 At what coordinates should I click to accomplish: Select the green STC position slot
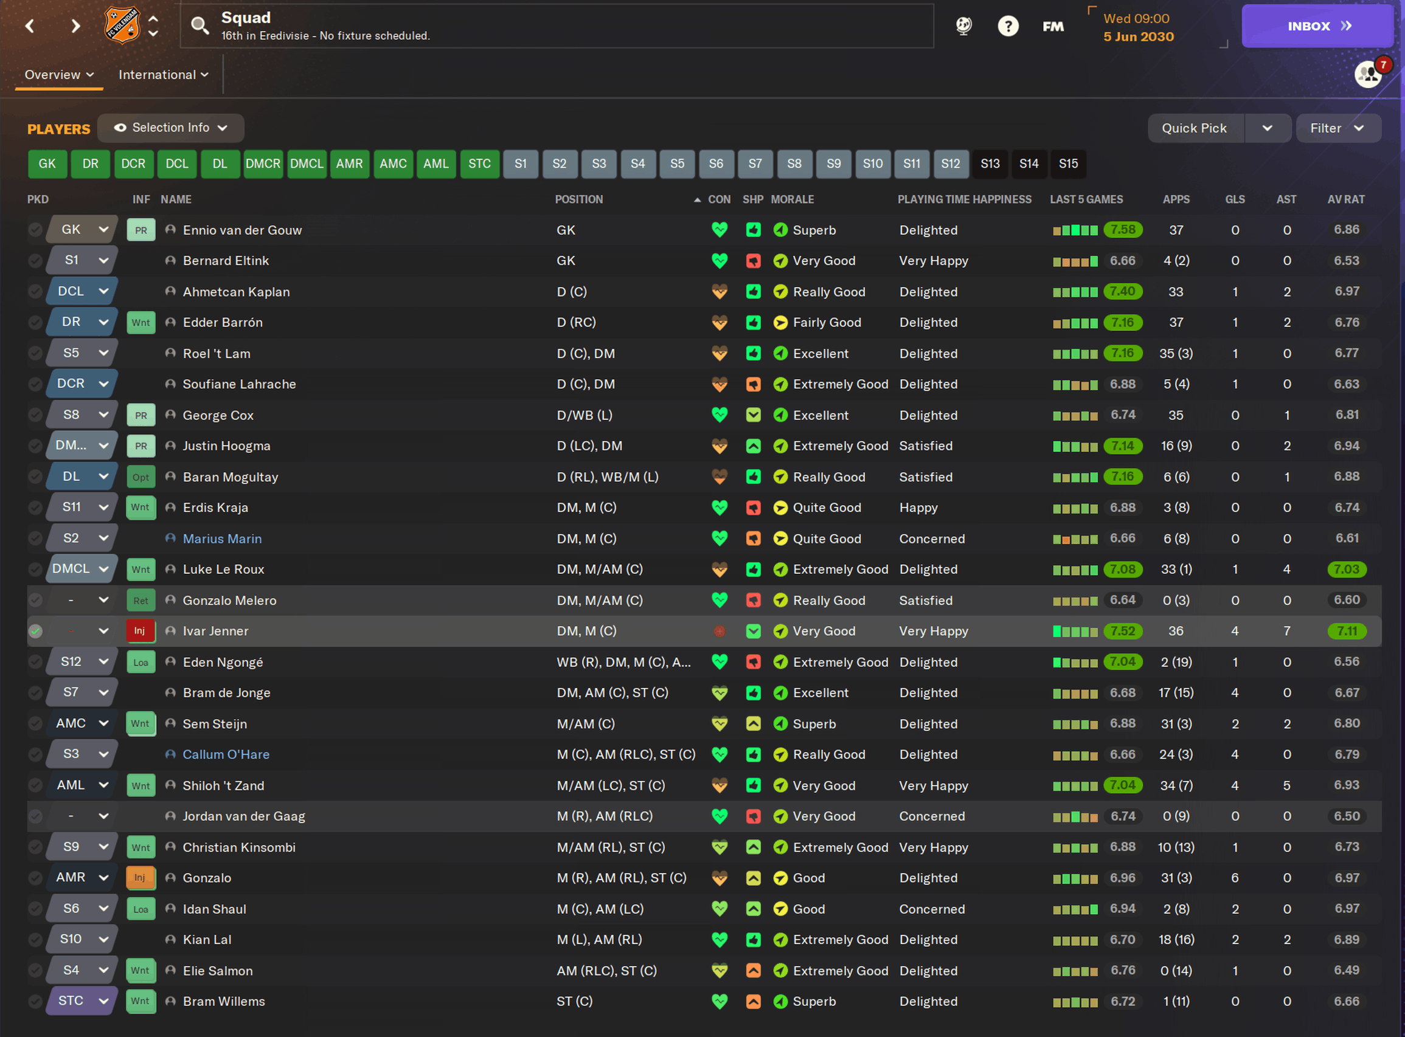479,164
